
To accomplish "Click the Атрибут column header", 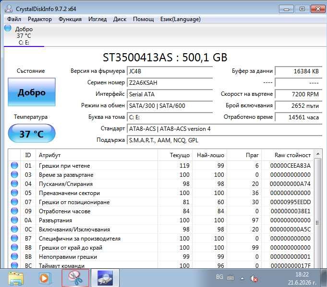I will click(x=97, y=155).
